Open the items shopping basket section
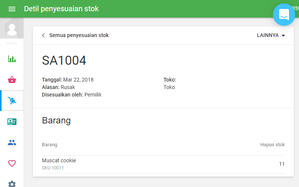299x187 pixels. (12, 80)
